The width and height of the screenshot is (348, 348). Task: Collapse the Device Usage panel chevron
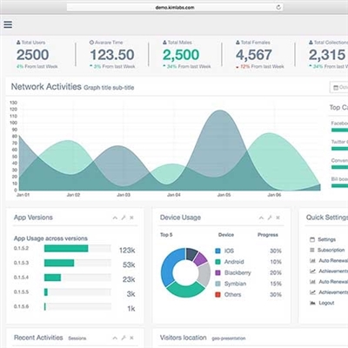point(261,217)
